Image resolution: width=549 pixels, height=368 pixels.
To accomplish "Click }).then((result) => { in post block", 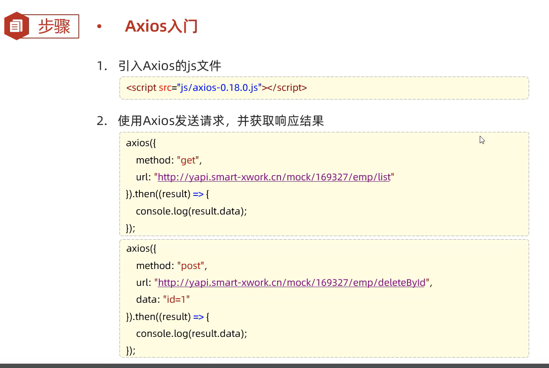I will 168,317.
